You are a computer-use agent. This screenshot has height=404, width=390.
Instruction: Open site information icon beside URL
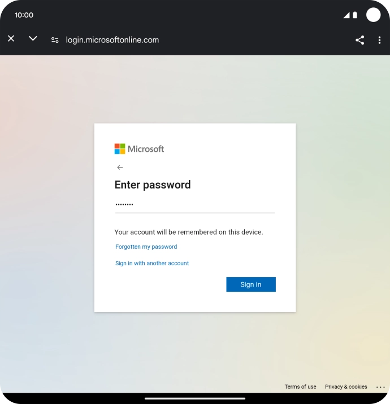coord(55,40)
